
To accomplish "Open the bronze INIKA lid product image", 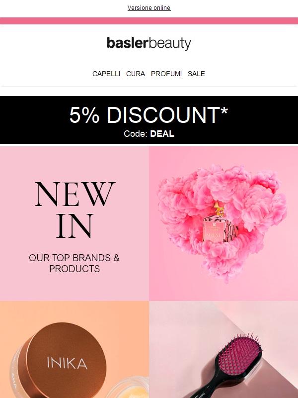I will pyautogui.click(x=74, y=350).
